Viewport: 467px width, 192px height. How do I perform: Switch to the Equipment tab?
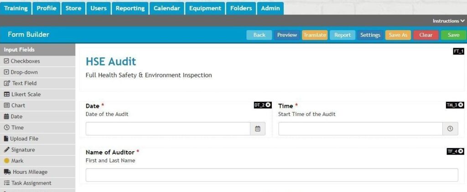click(x=205, y=8)
